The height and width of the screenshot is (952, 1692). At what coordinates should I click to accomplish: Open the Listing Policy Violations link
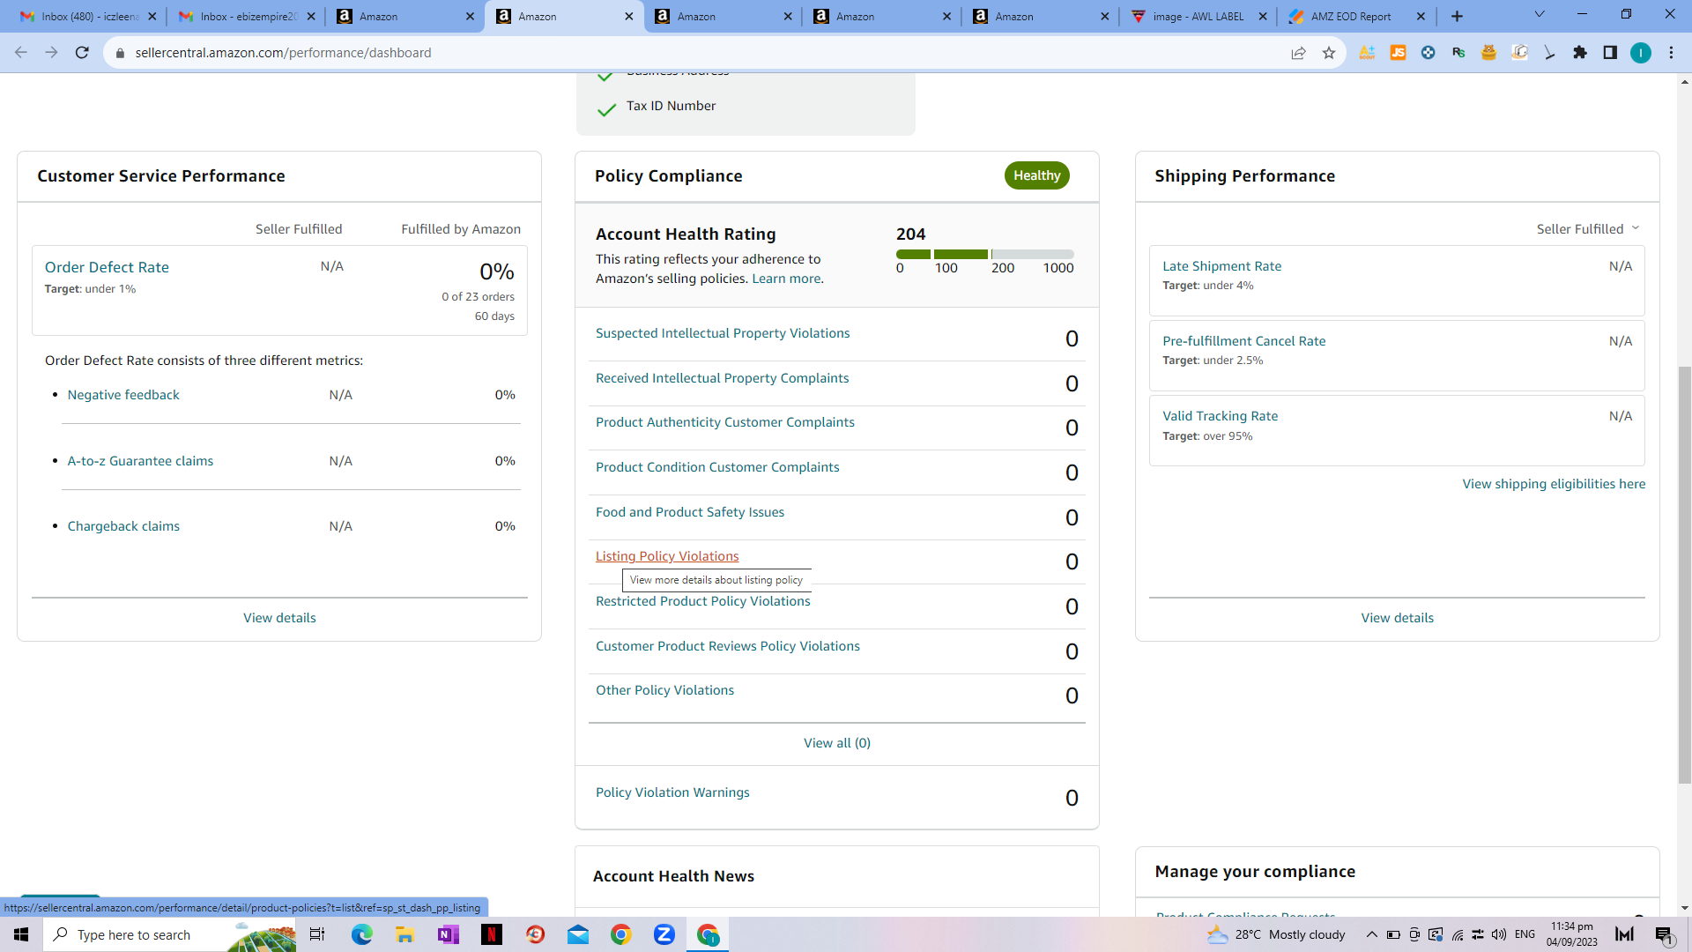point(667,556)
